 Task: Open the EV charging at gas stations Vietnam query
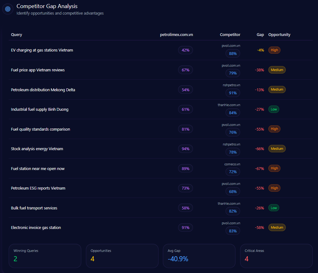42,50
